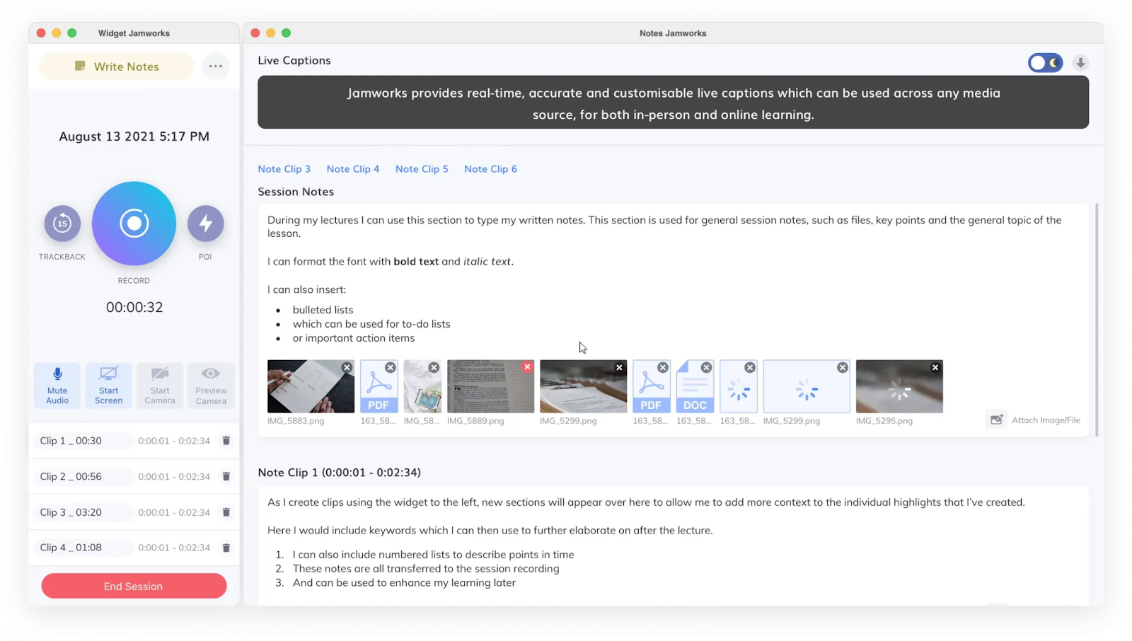Image resolution: width=1132 pixels, height=641 pixels.
Task: Jump to the Note Clip 3 link
Action: (x=284, y=169)
